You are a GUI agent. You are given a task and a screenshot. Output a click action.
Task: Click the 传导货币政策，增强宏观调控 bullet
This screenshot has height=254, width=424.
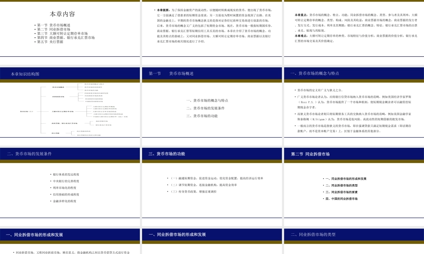(194, 191)
